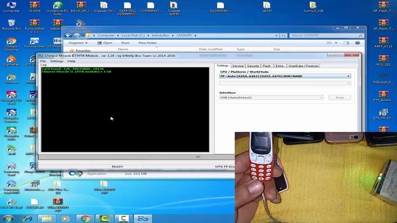Select the A310MUBU file icon
The image size is (397, 223).
click(x=220, y=7)
